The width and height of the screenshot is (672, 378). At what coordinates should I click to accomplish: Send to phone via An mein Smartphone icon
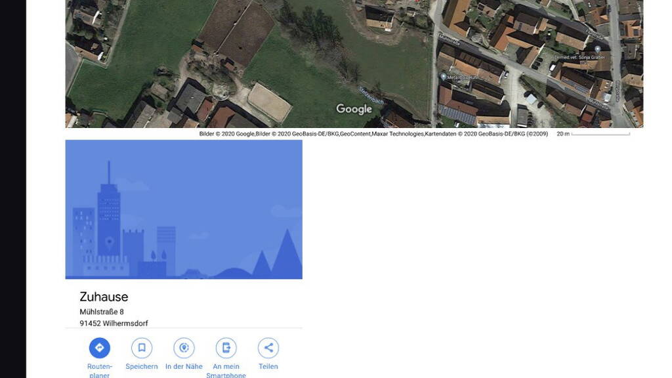[226, 348]
